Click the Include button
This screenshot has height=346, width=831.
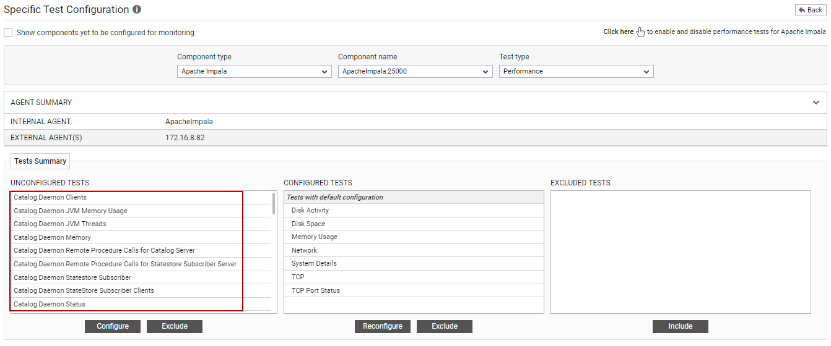pyautogui.click(x=681, y=326)
